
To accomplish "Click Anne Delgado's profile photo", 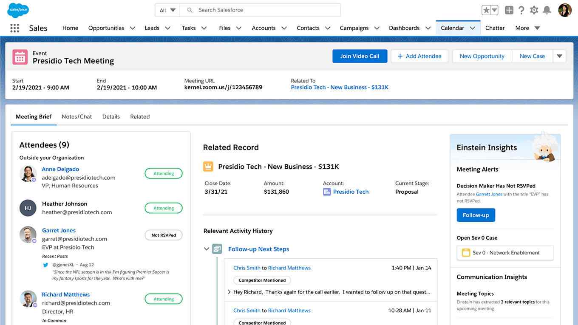I will click(28, 173).
